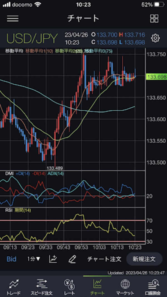Tap the DMI indicator label

(9, 174)
